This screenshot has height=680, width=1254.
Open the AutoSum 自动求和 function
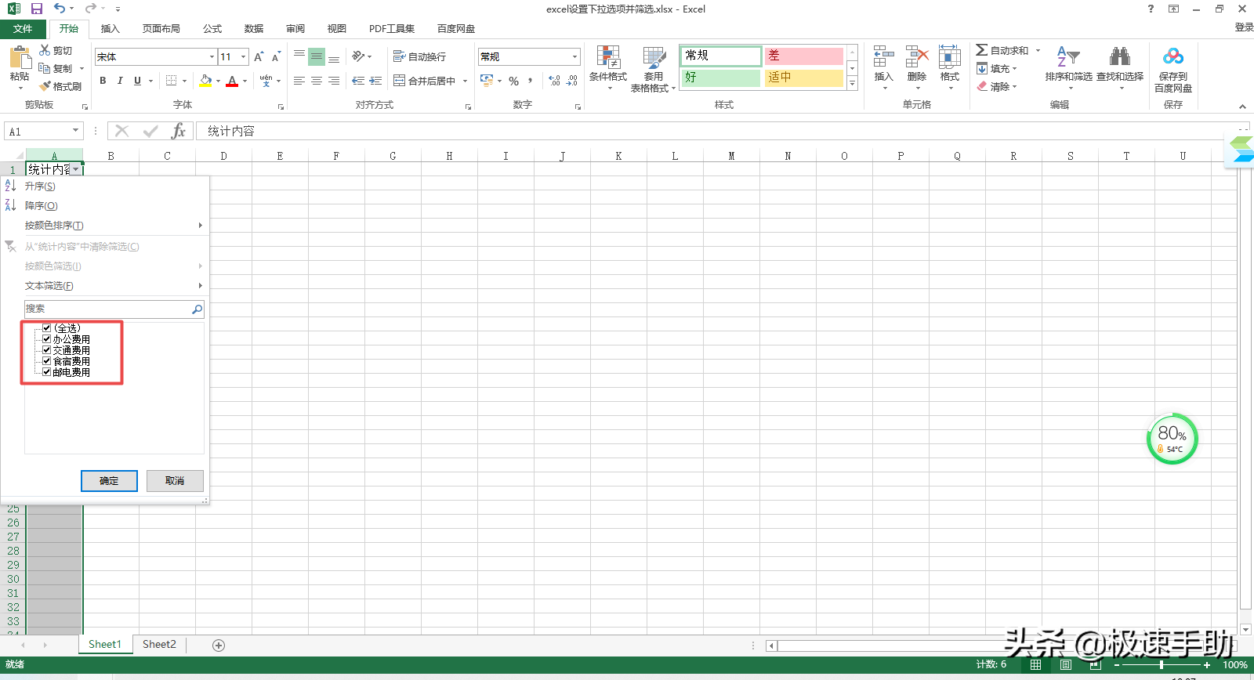(x=1002, y=50)
